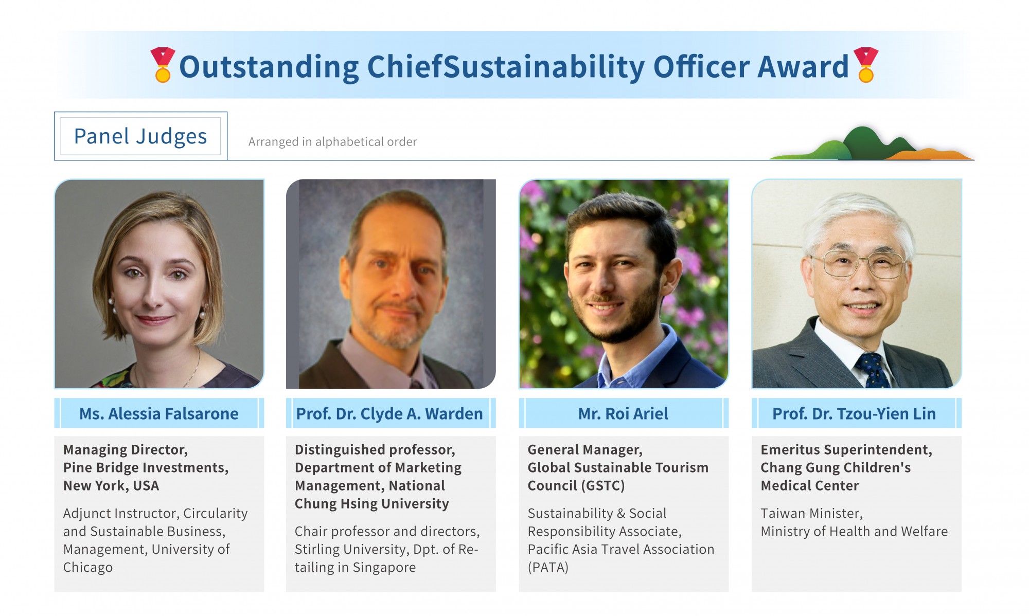Viewport: 1029px width, 616px height.
Task: Open Ms. Alessia Falsarone's portrait photo
Action: 159,284
